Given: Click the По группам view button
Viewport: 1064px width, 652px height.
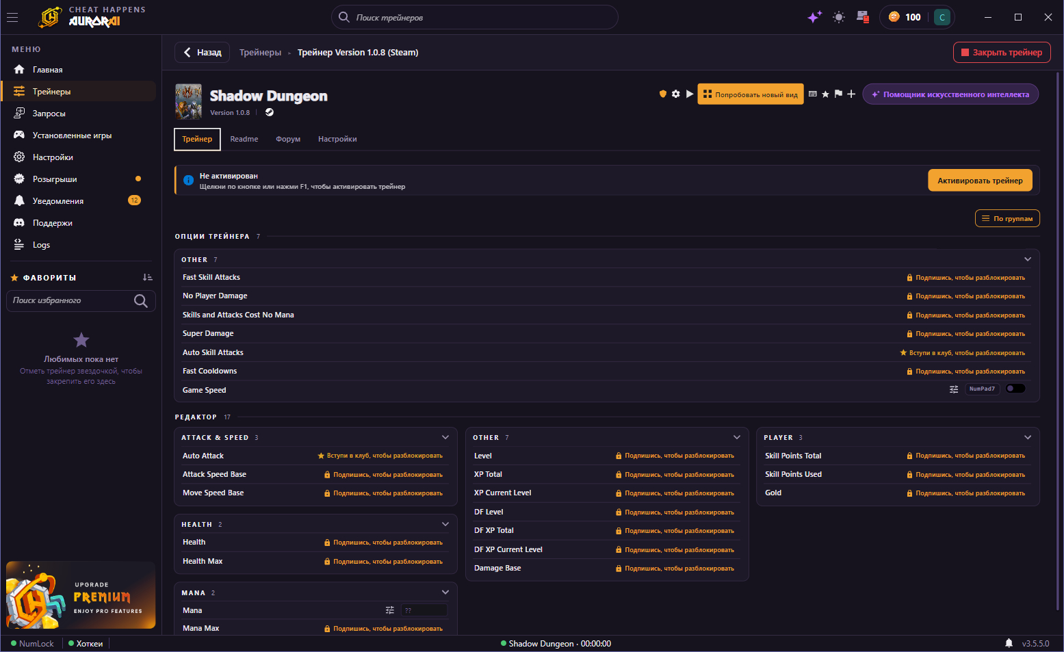Looking at the screenshot, I should 1007,218.
